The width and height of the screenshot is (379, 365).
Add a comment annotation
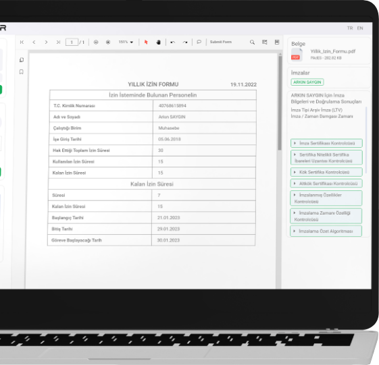(199, 42)
